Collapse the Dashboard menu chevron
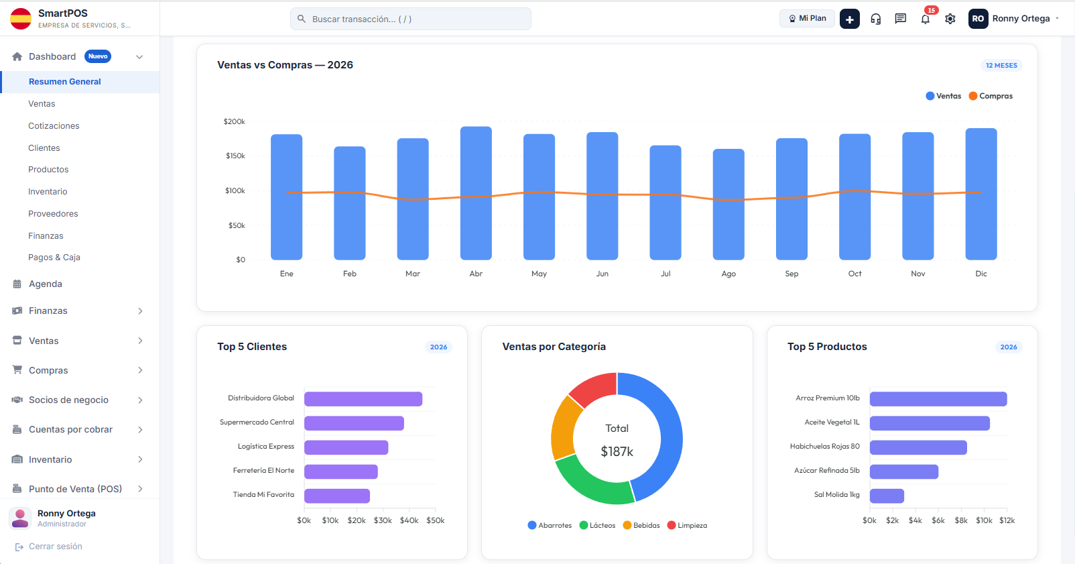Viewport: 1075px width, 564px height. tap(139, 57)
